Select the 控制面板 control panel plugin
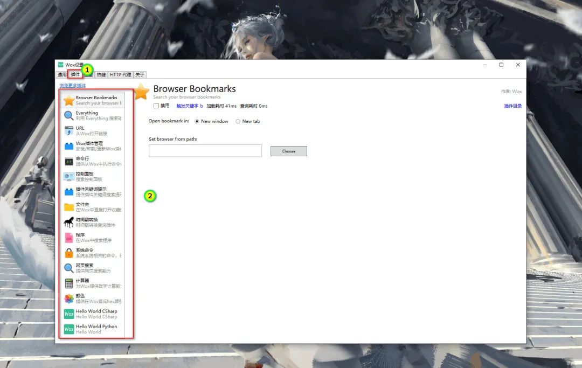582x368 pixels. point(93,176)
